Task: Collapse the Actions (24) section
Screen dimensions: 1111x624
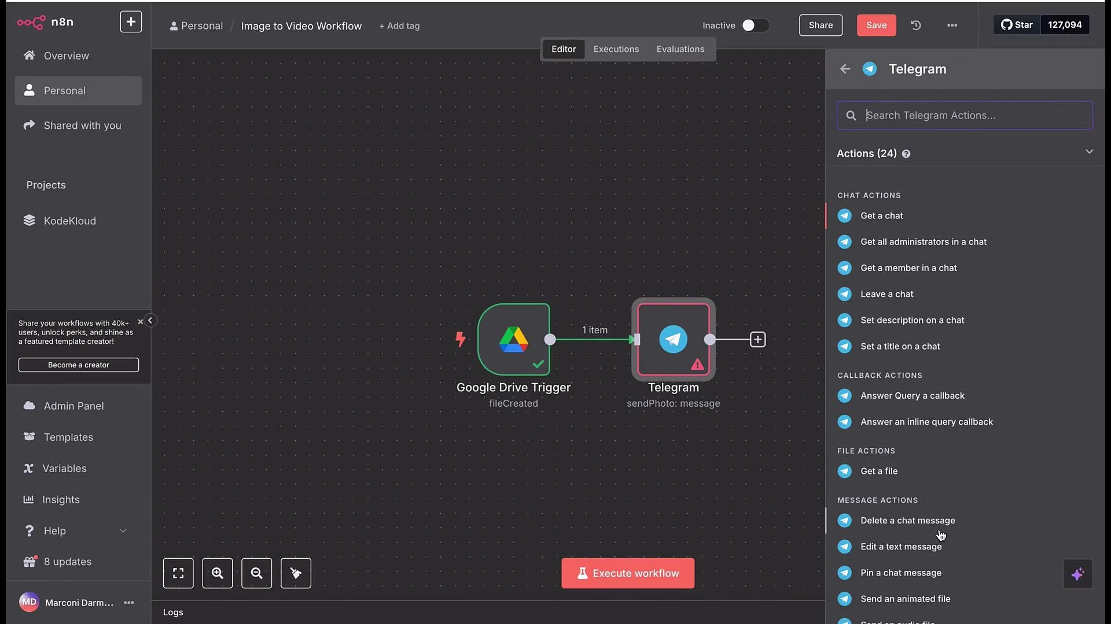Action: 1089,152
